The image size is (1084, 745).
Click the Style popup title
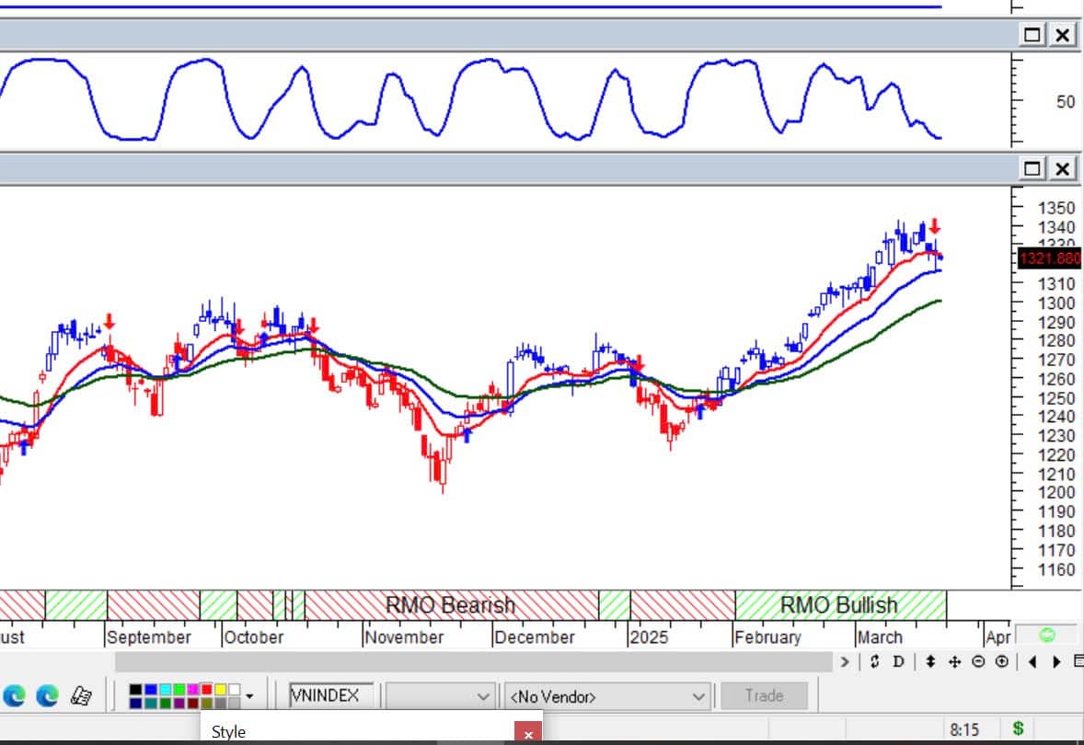228,732
